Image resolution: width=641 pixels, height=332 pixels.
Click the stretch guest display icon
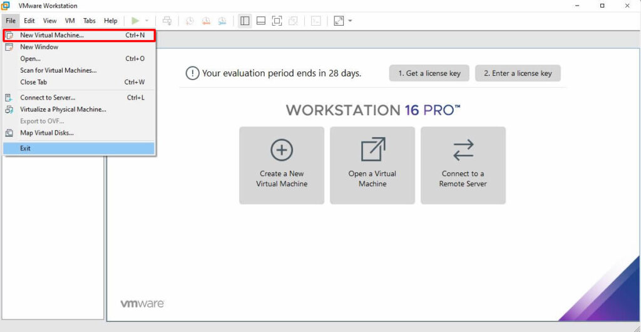tap(339, 21)
